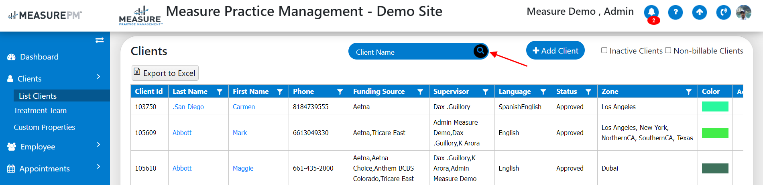The width and height of the screenshot is (763, 185).
Task: Filter the First Name column
Action: point(280,92)
